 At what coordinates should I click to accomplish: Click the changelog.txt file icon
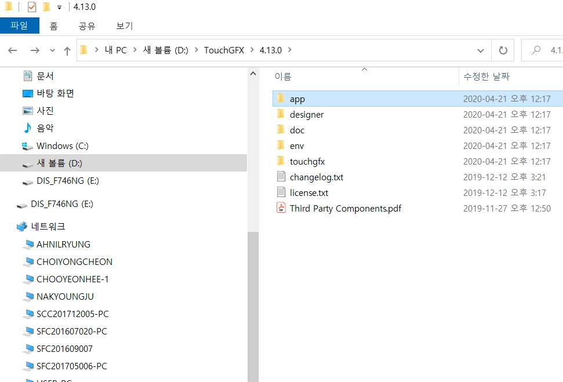point(281,176)
